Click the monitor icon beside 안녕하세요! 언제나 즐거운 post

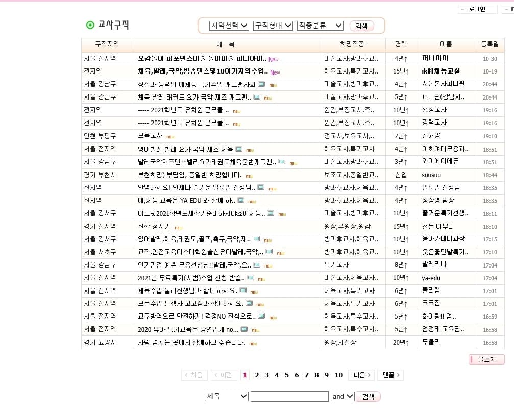pyautogui.click(x=261, y=188)
